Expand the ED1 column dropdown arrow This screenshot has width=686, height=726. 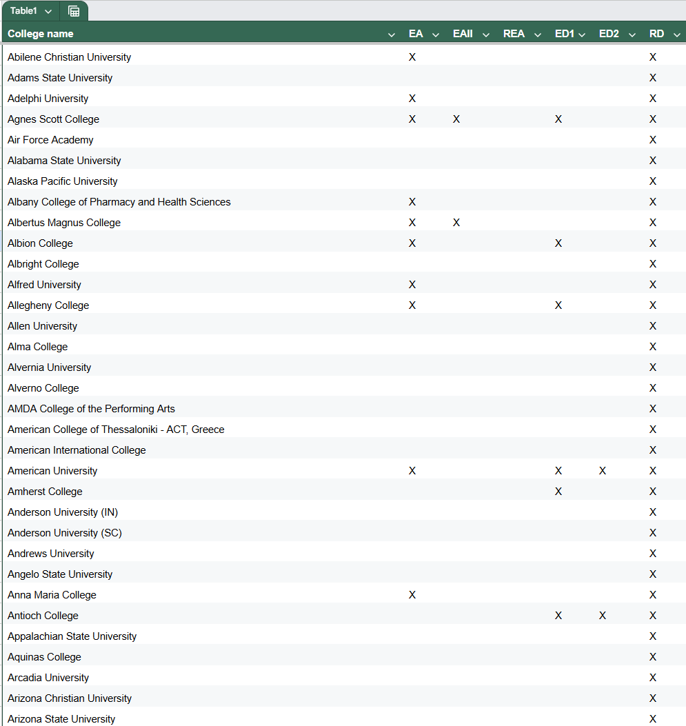582,34
